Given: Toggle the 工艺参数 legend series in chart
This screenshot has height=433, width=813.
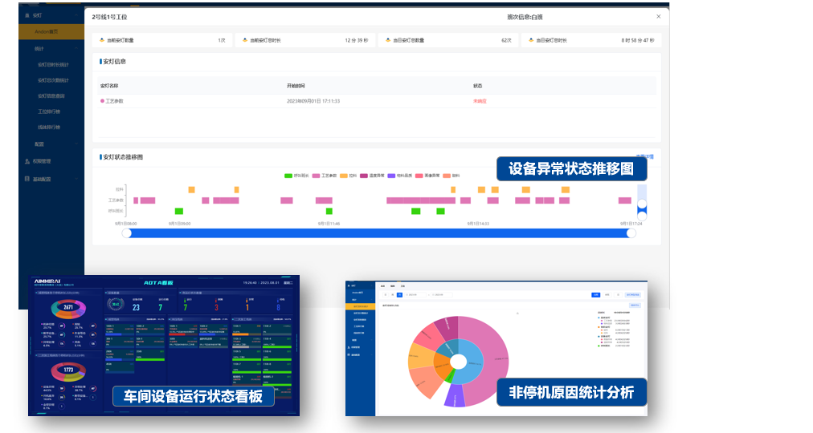Looking at the screenshot, I should coord(317,176).
